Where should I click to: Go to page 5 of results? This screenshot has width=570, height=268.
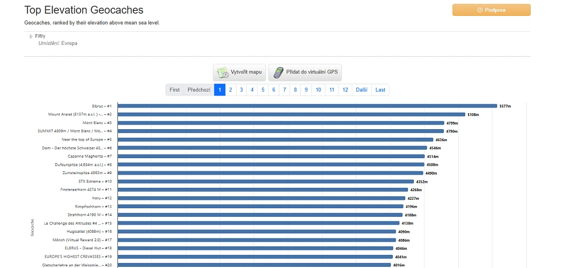click(263, 90)
